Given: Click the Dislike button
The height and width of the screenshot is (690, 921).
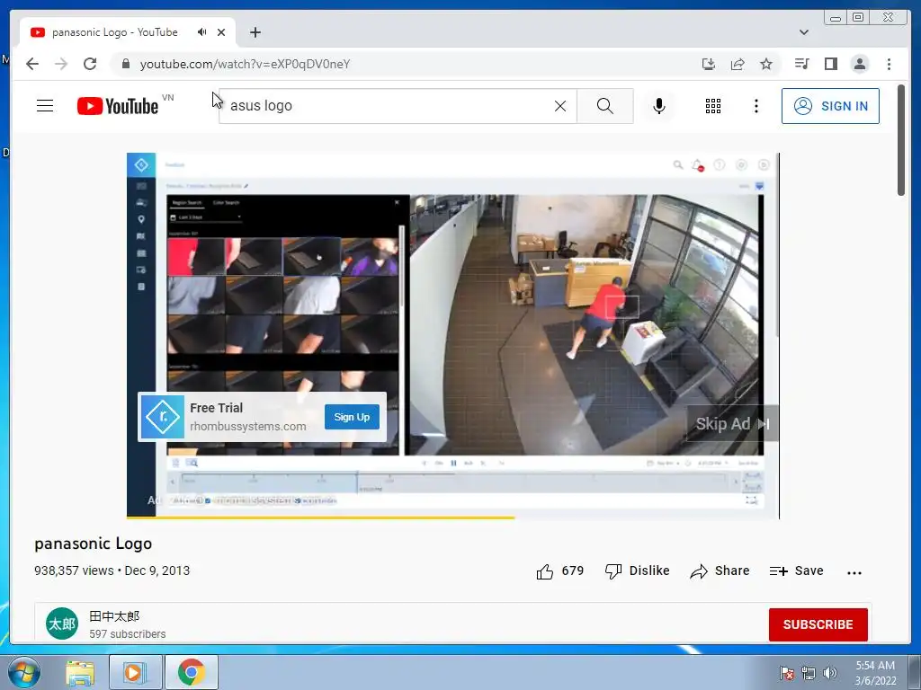Looking at the screenshot, I should 638,571.
